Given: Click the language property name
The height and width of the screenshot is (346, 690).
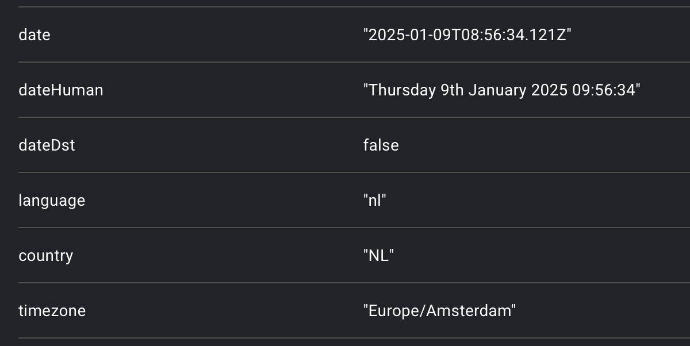Looking at the screenshot, I should coord(52,201).
